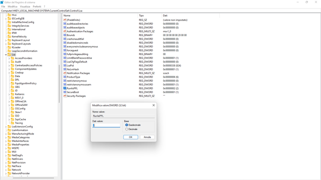Select the Esadecimale base radio button

point(127,125)
